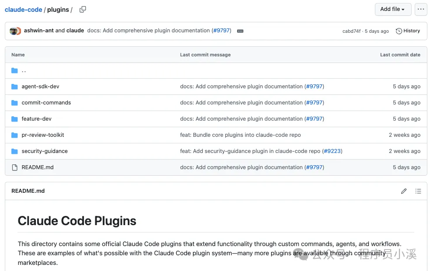The image size is (430, 271).
Task: Expand the full commit message ellipsis
Action: tap(240, 31)
